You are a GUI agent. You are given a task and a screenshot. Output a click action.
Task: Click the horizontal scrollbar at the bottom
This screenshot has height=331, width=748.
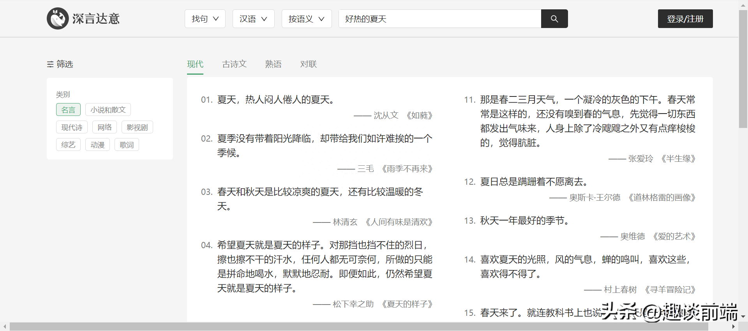click(x=358, y=326)
